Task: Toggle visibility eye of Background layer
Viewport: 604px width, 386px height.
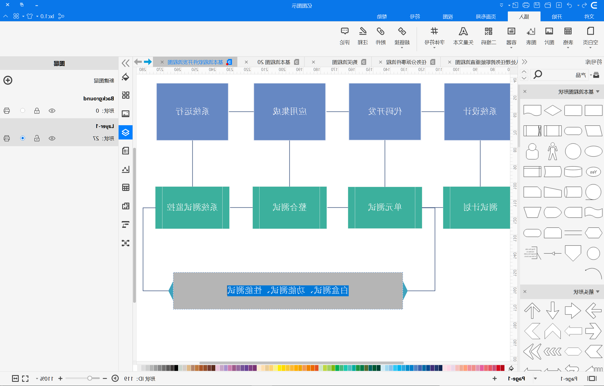Action: click(x=52, y=111)
